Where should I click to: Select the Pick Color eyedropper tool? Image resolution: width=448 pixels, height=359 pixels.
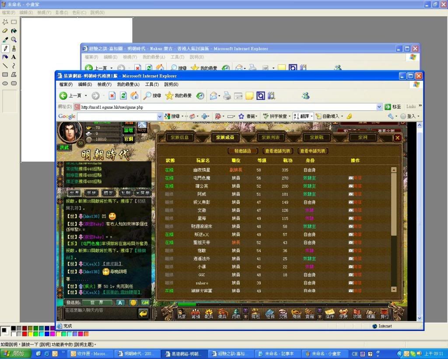point(5,40)
